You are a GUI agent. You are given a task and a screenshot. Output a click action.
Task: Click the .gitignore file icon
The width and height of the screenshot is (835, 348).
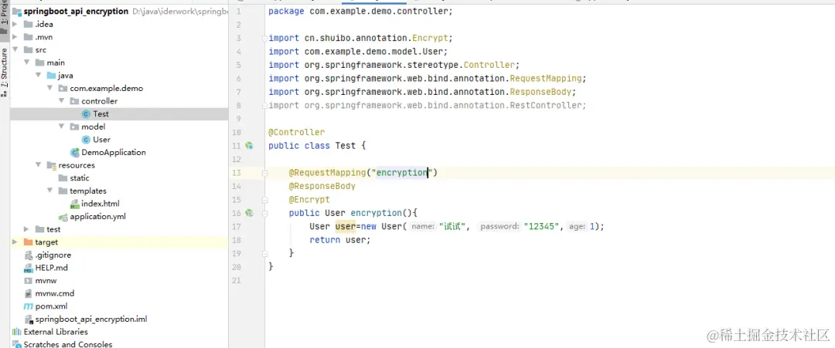[x=29, y=255]
